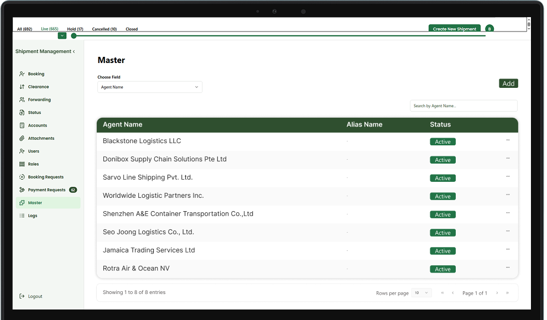Open the Booking section in sidebar
This screenshot has height=320, width=547.
22,74
